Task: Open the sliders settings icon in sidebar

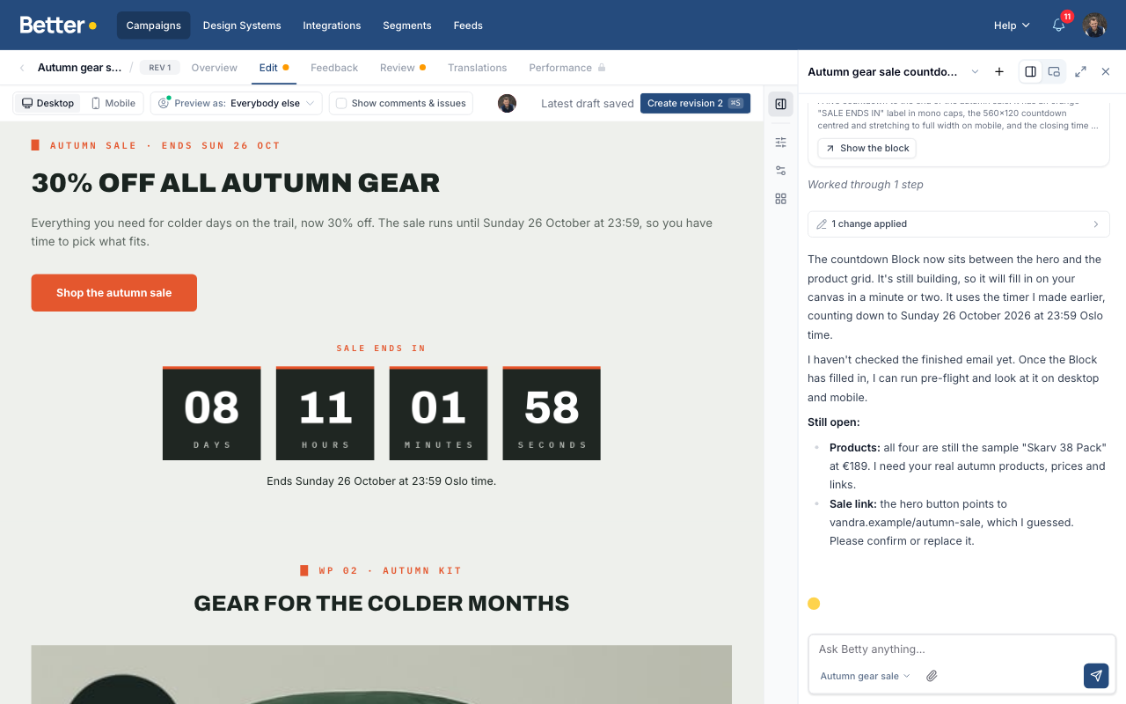Action: (x=780, y=142)
